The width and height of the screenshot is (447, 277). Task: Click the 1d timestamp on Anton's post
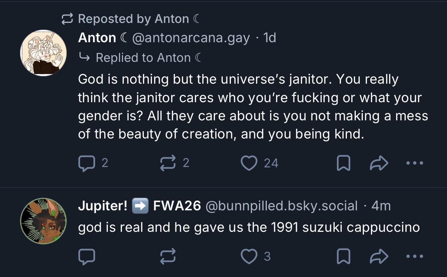coord(269,38)
